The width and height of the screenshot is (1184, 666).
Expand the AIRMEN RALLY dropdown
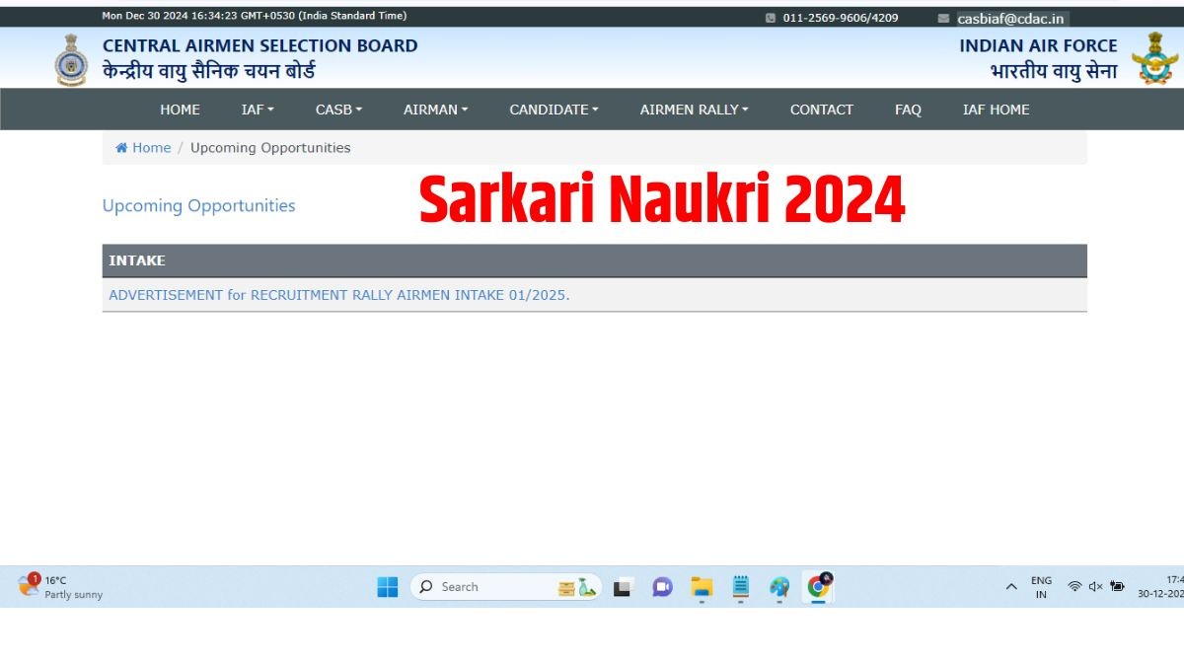click(x=694, y=110)
